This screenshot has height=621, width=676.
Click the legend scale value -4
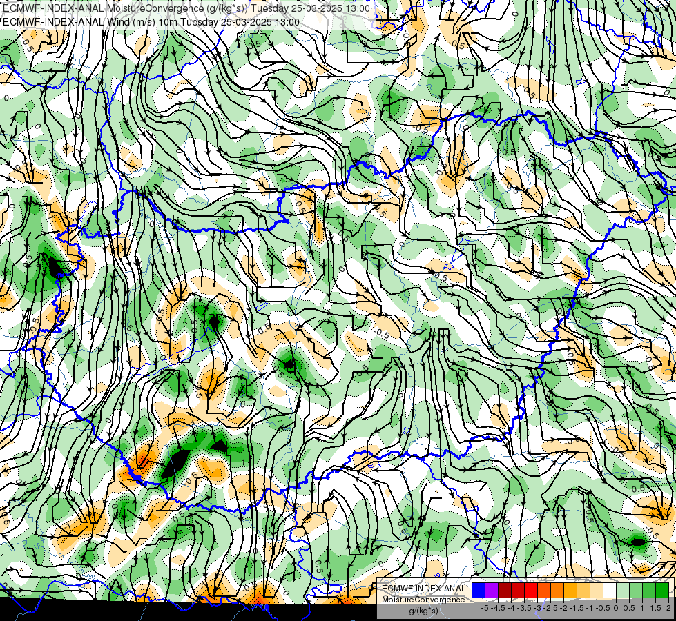[x=511, y=608]
